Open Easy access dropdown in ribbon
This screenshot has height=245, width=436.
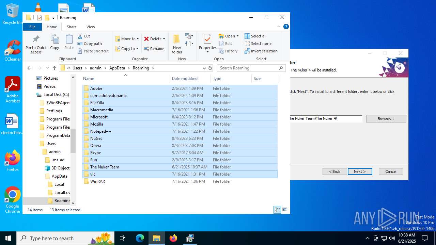click(x=189, y=43)
